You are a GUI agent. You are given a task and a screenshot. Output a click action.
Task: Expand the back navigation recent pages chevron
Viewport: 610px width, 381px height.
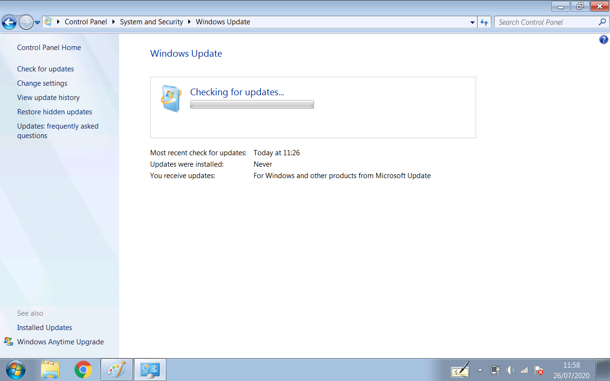click(x=37, y=21)
